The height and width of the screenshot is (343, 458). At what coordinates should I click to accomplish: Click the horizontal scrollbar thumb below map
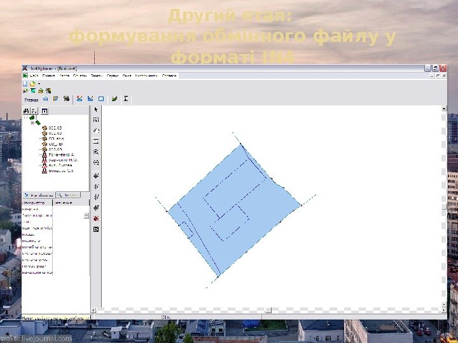(268, 311)
